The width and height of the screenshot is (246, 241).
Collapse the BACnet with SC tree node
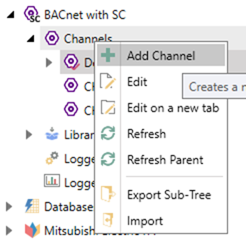tap(10, 15)
